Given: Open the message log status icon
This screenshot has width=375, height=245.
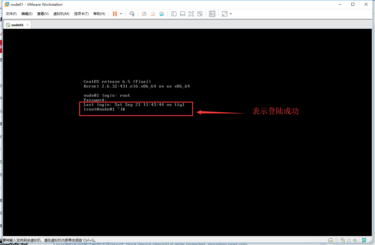Looking at the screenshot, I should pyautogui.click(x=364, y=240).
